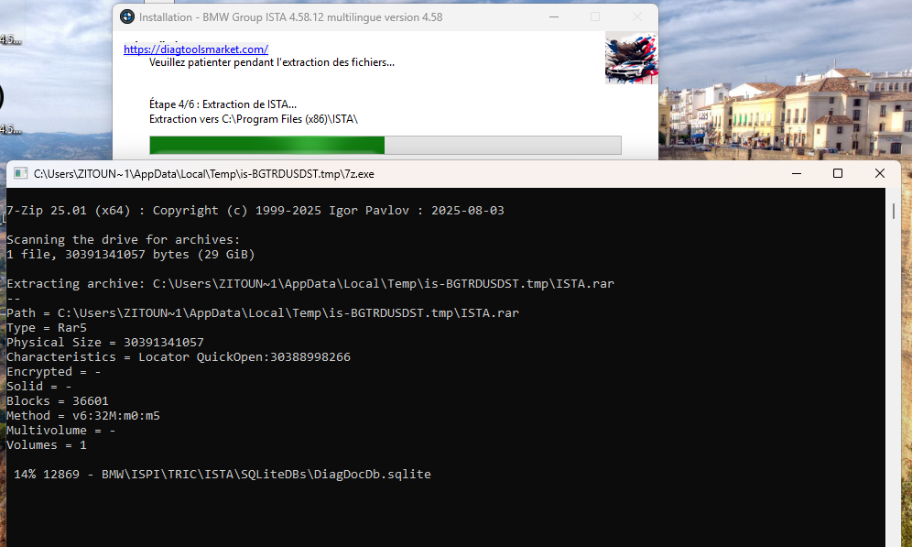
Task: Click the BMW car artwork thumbnail
Action: (631, 58)
